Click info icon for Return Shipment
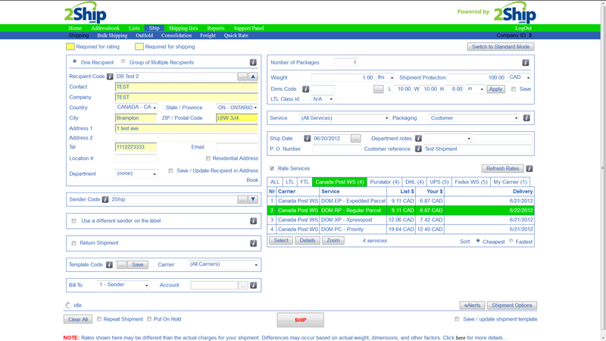Viewport: 606px width, 341px height. [253, 243]
